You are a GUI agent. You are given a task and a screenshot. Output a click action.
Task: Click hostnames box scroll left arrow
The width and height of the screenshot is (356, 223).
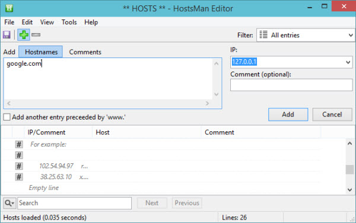9,104
